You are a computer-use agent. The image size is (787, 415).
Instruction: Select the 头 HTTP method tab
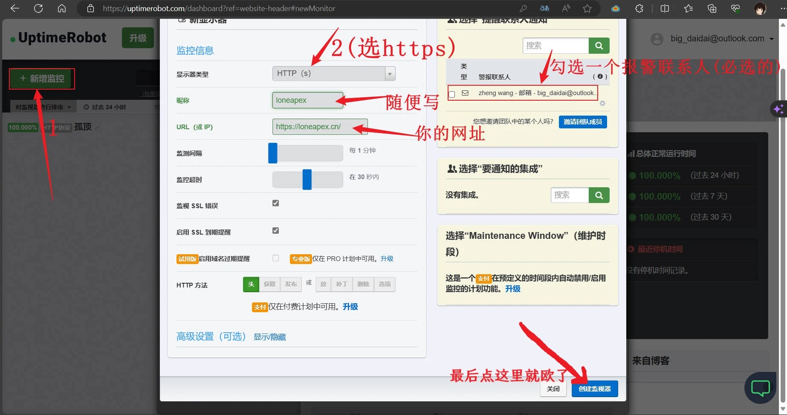[251, 284]
